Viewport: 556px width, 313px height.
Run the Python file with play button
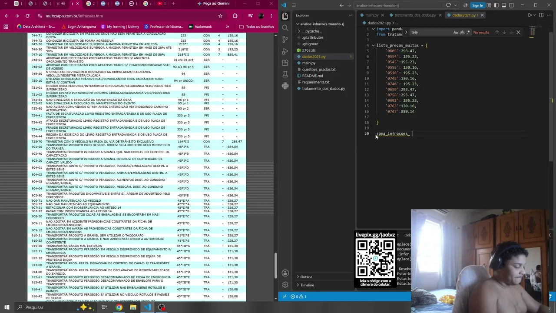(x=530, y=15)
